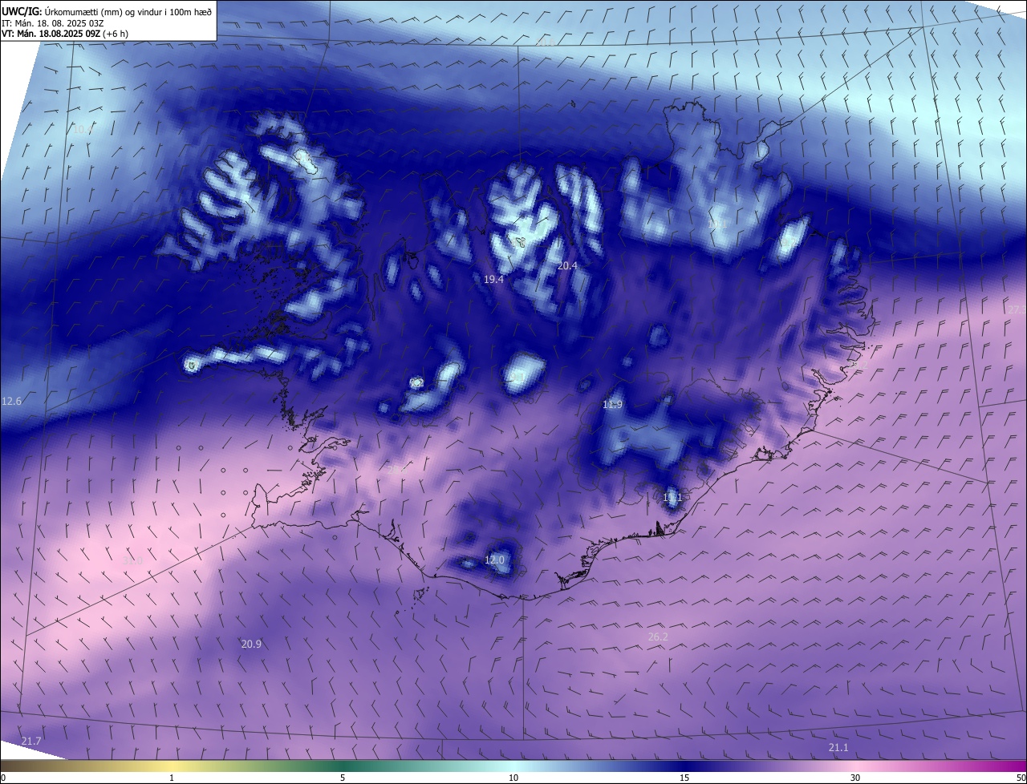Click the 20.4 value label on the map

pos(567,265)
